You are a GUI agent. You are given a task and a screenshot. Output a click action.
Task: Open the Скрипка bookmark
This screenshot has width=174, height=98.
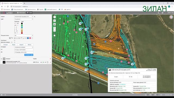pyautogui.click(x=40, y=10)
